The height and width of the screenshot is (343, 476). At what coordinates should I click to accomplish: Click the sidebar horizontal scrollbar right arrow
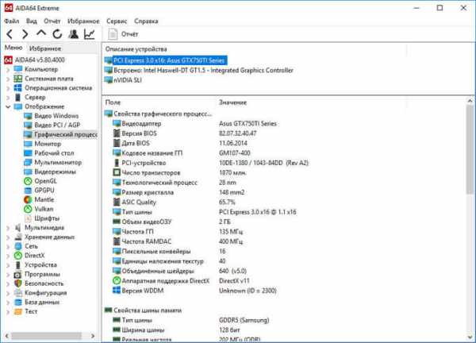pyautogui.click(x=93, y=336)
